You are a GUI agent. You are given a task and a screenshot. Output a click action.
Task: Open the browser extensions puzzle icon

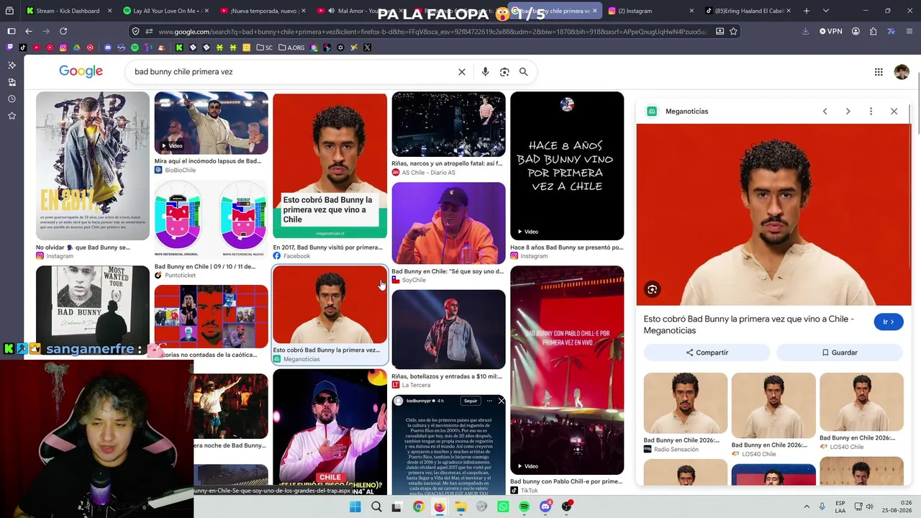point(873,31)
